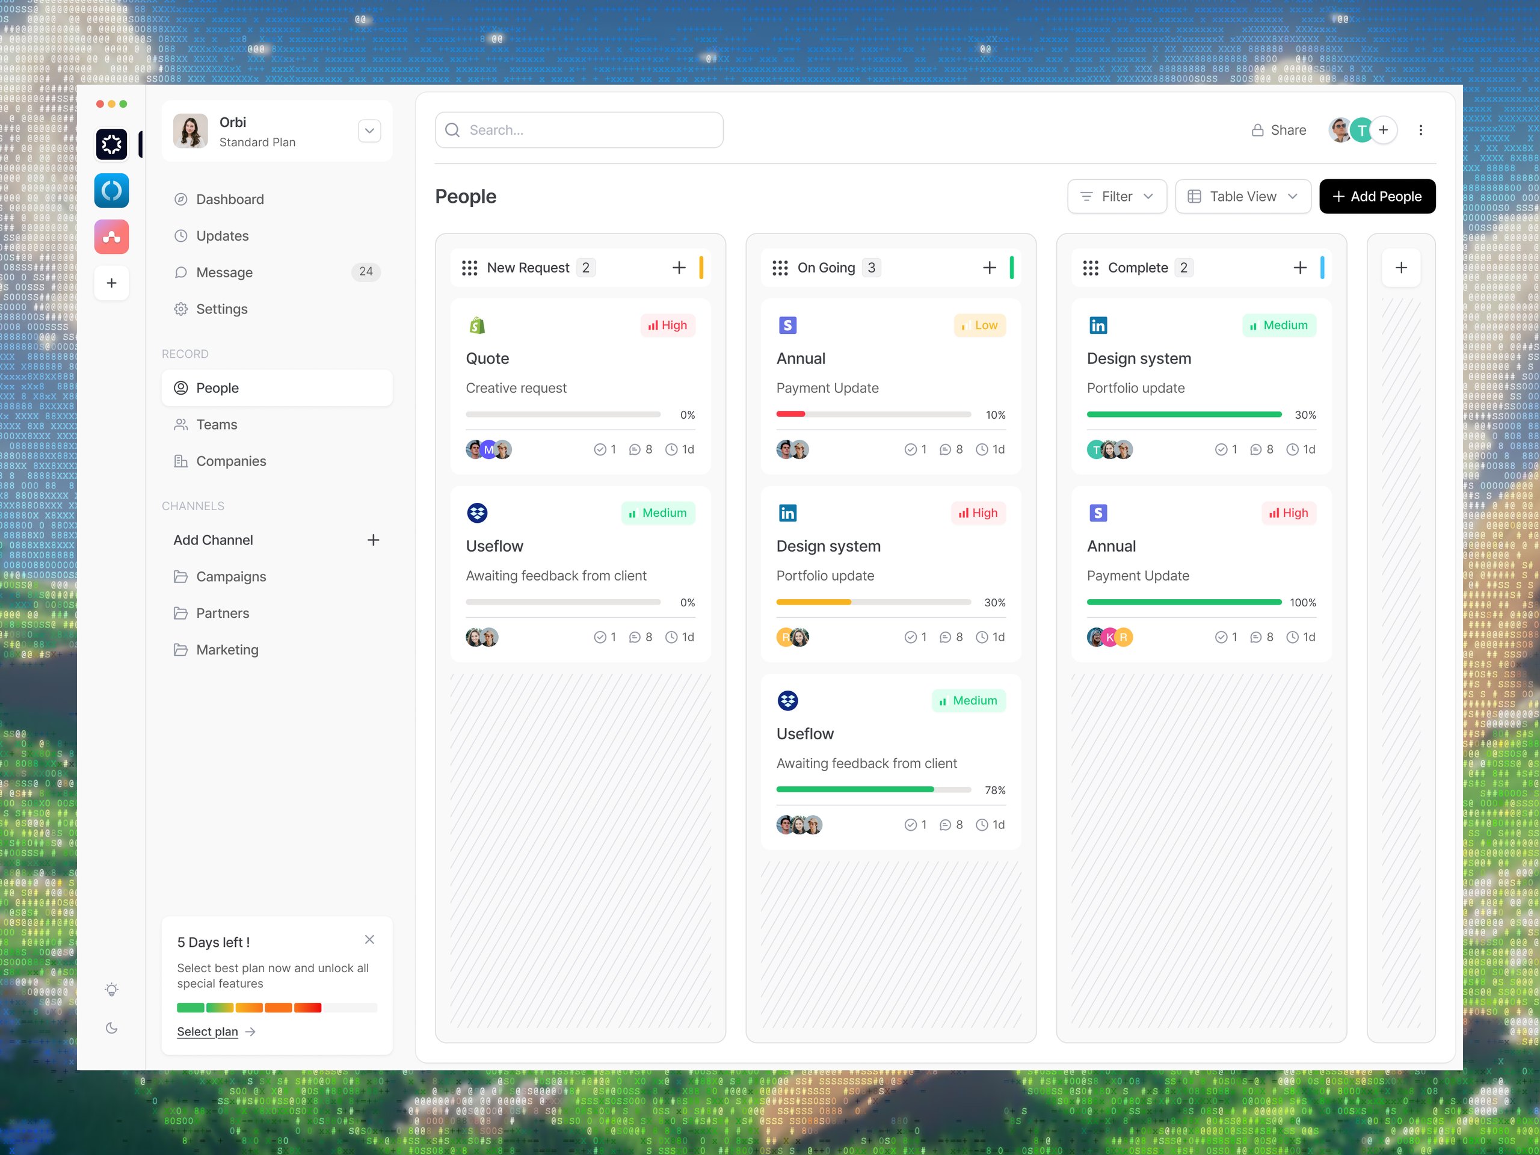Open the pink gradient workspace icon
The height and width of the screenshot is (1155, 1540).
111,236
